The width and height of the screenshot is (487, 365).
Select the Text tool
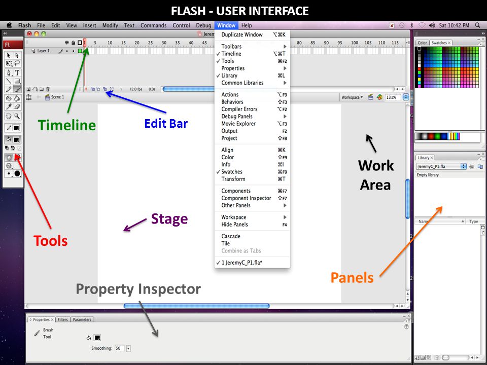click(x=17, y=72)
